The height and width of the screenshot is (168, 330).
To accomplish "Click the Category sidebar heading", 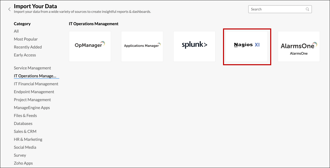I will [22, 24].
